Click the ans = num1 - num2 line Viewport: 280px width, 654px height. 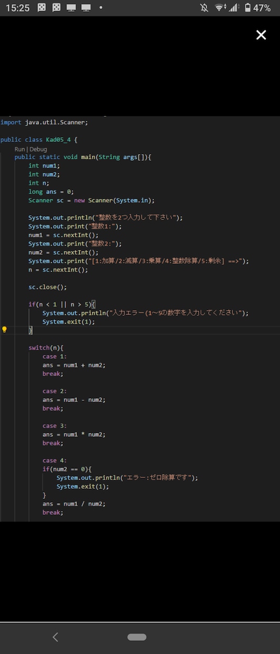click(x=74, y=400)
